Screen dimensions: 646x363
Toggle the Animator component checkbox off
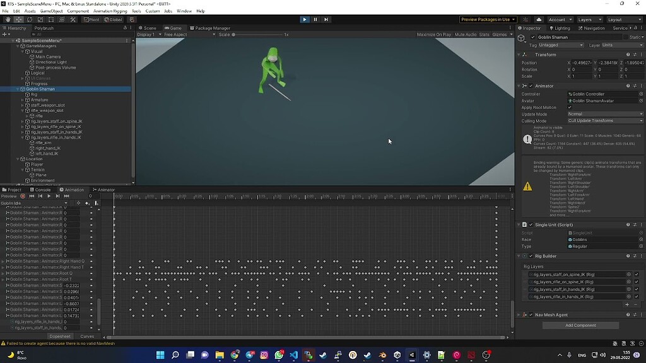(532, 86)
